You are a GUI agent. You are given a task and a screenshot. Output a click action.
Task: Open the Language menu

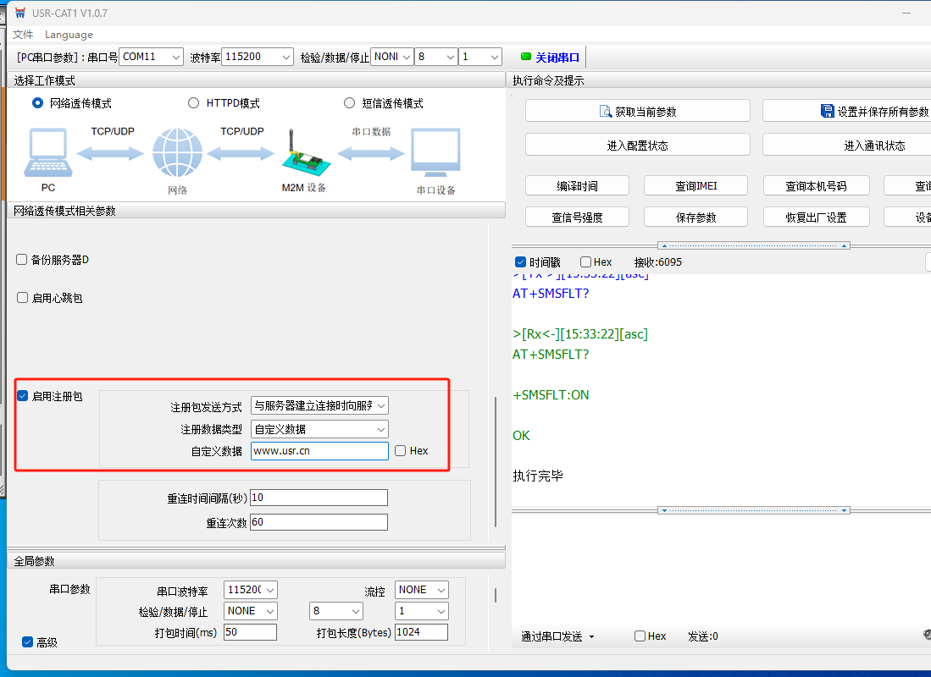pyautogui.click(x=69, y=35)
